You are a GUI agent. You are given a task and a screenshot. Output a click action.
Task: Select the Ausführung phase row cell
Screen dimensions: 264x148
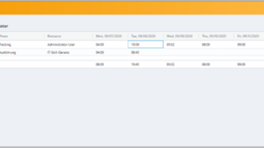tap(8, 53)
